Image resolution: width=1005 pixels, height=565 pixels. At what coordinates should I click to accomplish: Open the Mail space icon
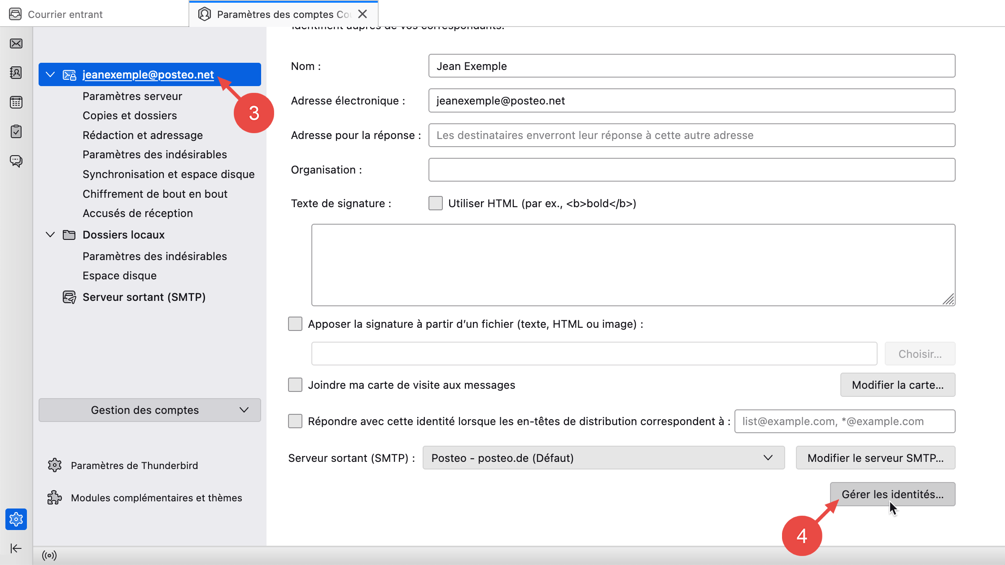click(x=16, y=43)
